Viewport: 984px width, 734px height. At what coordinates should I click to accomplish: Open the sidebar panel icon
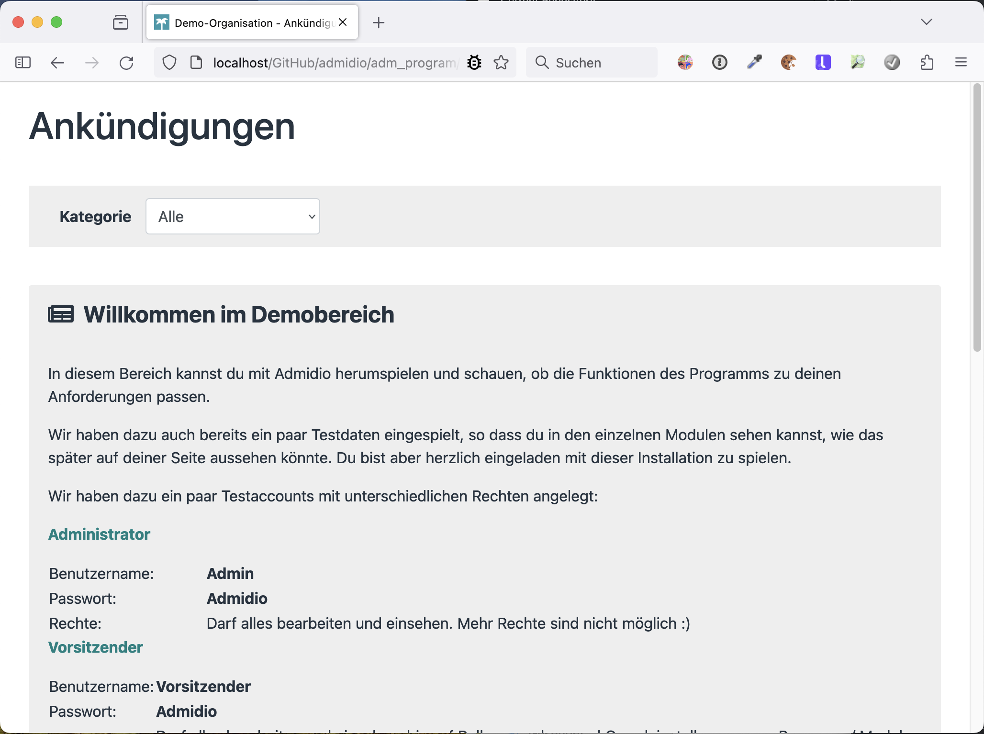(23, 63)
